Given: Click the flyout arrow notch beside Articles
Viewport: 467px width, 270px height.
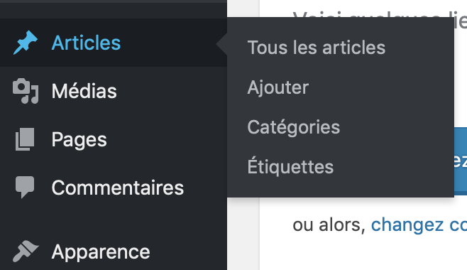Looking at the screenshot, I should [x=222, y=43].
